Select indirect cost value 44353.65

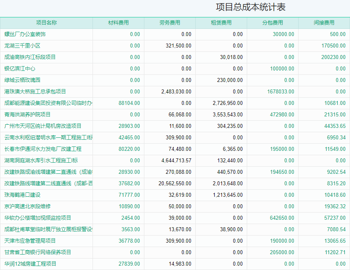[x=335, y=126]
